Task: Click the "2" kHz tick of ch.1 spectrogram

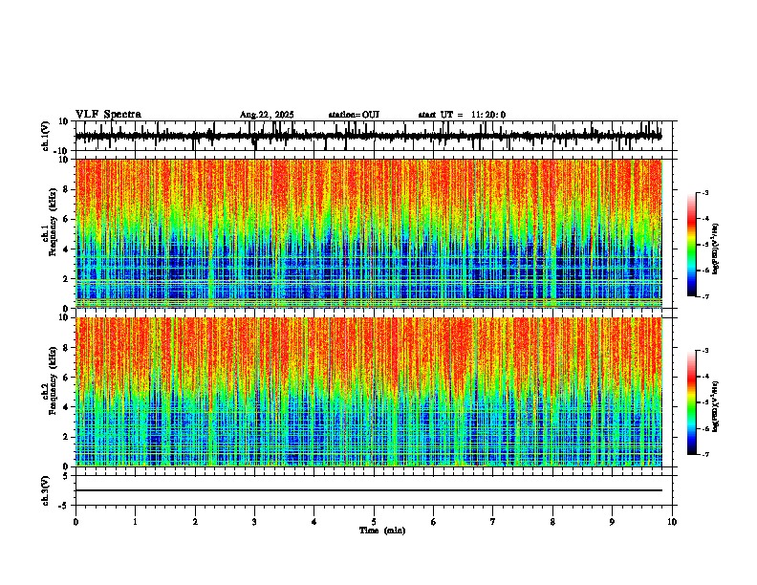Action: [x=67, y=278]
